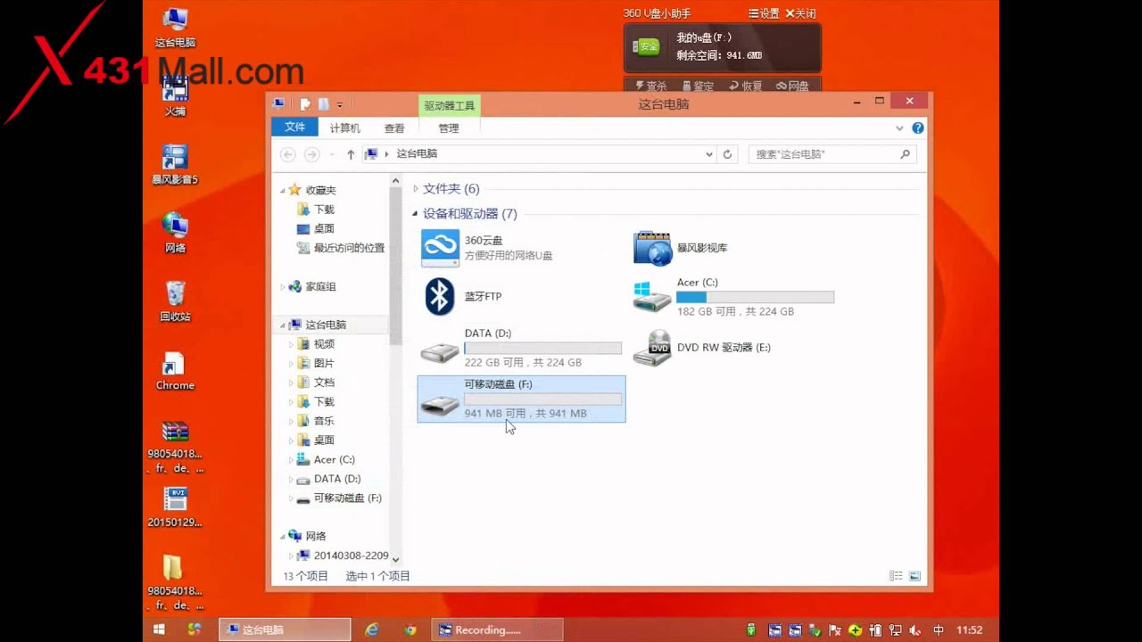The width and height of the screenshot is (1142, 642).
Task: Click the 11:52 clock in taskbar
Action: [x=969, y=630]
